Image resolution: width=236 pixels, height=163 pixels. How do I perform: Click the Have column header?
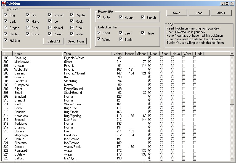coord(176,54)
